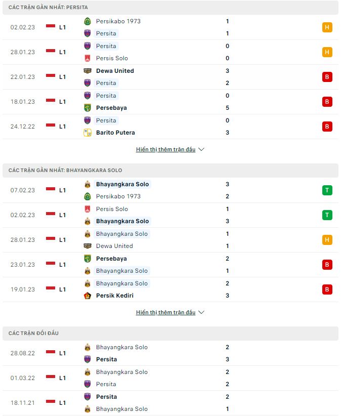The image size is (342, 416).
Task: Click the 28.08.22 head-to-head match row
Action: 171,353
